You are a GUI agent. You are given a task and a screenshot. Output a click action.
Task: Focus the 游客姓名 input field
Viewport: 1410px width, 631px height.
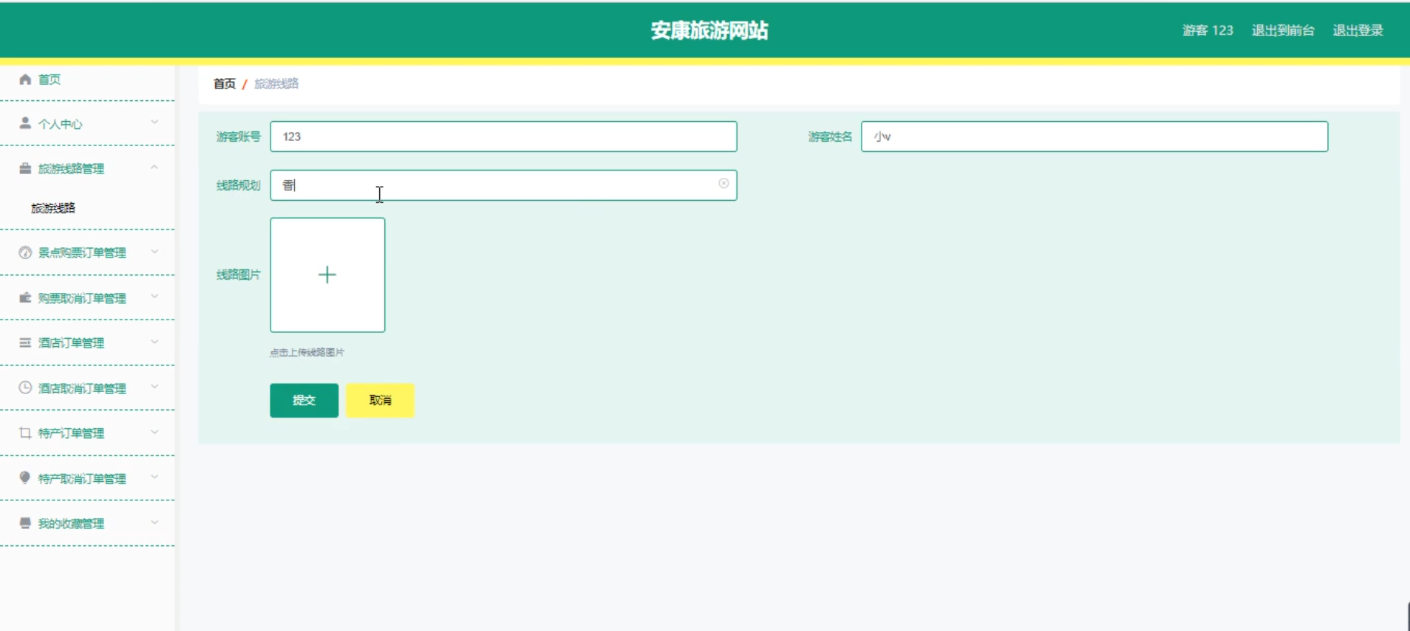1094,137
